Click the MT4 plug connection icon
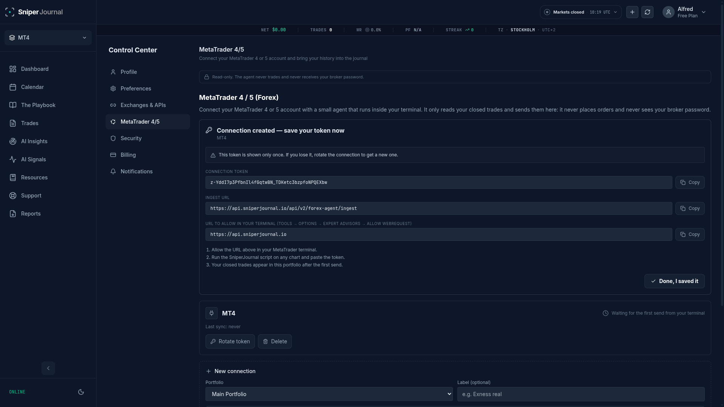 coord(212,313)
